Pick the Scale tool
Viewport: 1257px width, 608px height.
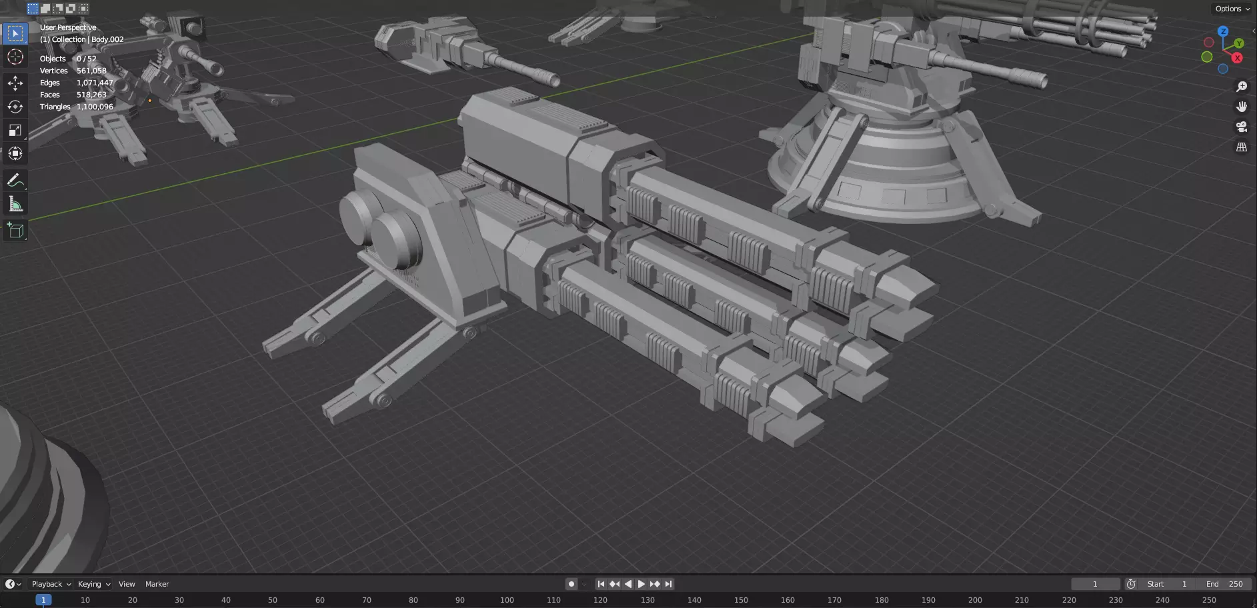(15, 130)
